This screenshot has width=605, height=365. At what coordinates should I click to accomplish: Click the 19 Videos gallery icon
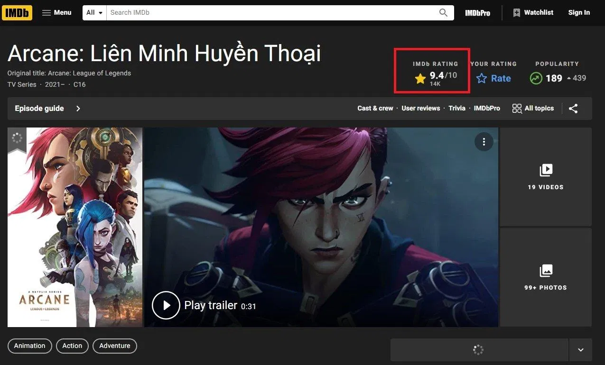point(545,170)
